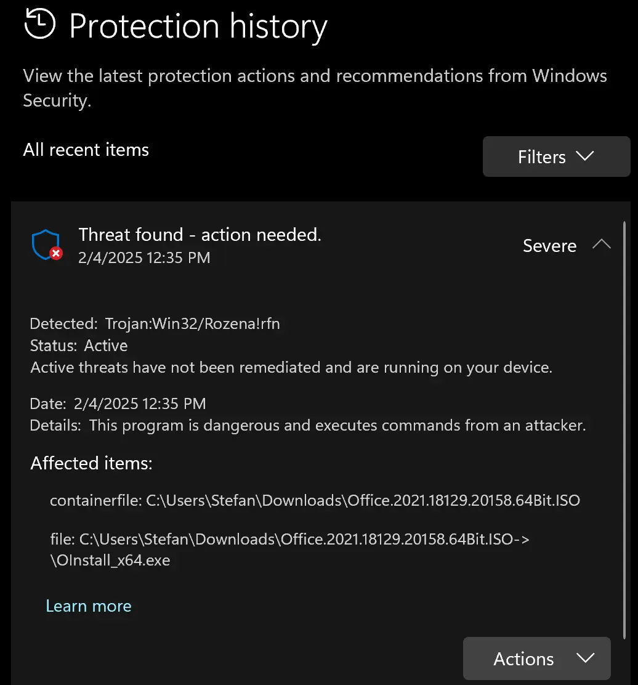Select the Trojan:Win32/Rozena!rfn detection name
Image resolution: width=638 pixels, height=685 pixels.
pos(193,324)
